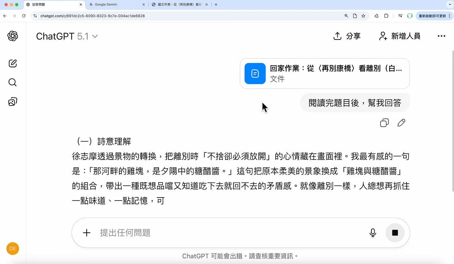Open a new browser tab with plus
Image resolution: width=454 pixels, height=264 pixels.
(216, 5)
